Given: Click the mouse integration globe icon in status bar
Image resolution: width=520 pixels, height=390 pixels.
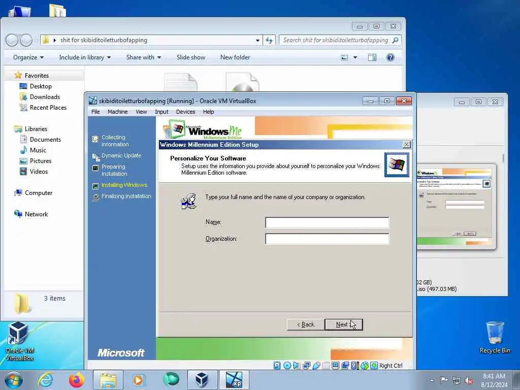Looking at the screenshot, I should point(365,366).
